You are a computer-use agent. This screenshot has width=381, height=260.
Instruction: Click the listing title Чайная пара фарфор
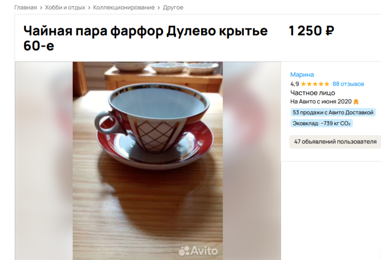point(145,38)
